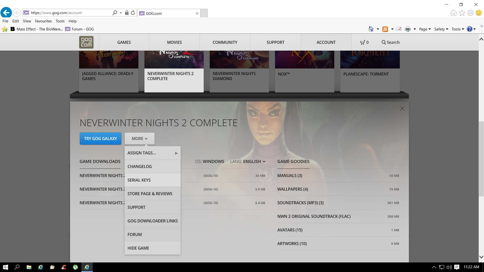Screen dimensions: 484x272
Task: Open the Forum - GOG bookmark
Action: (x=79, y=29)
